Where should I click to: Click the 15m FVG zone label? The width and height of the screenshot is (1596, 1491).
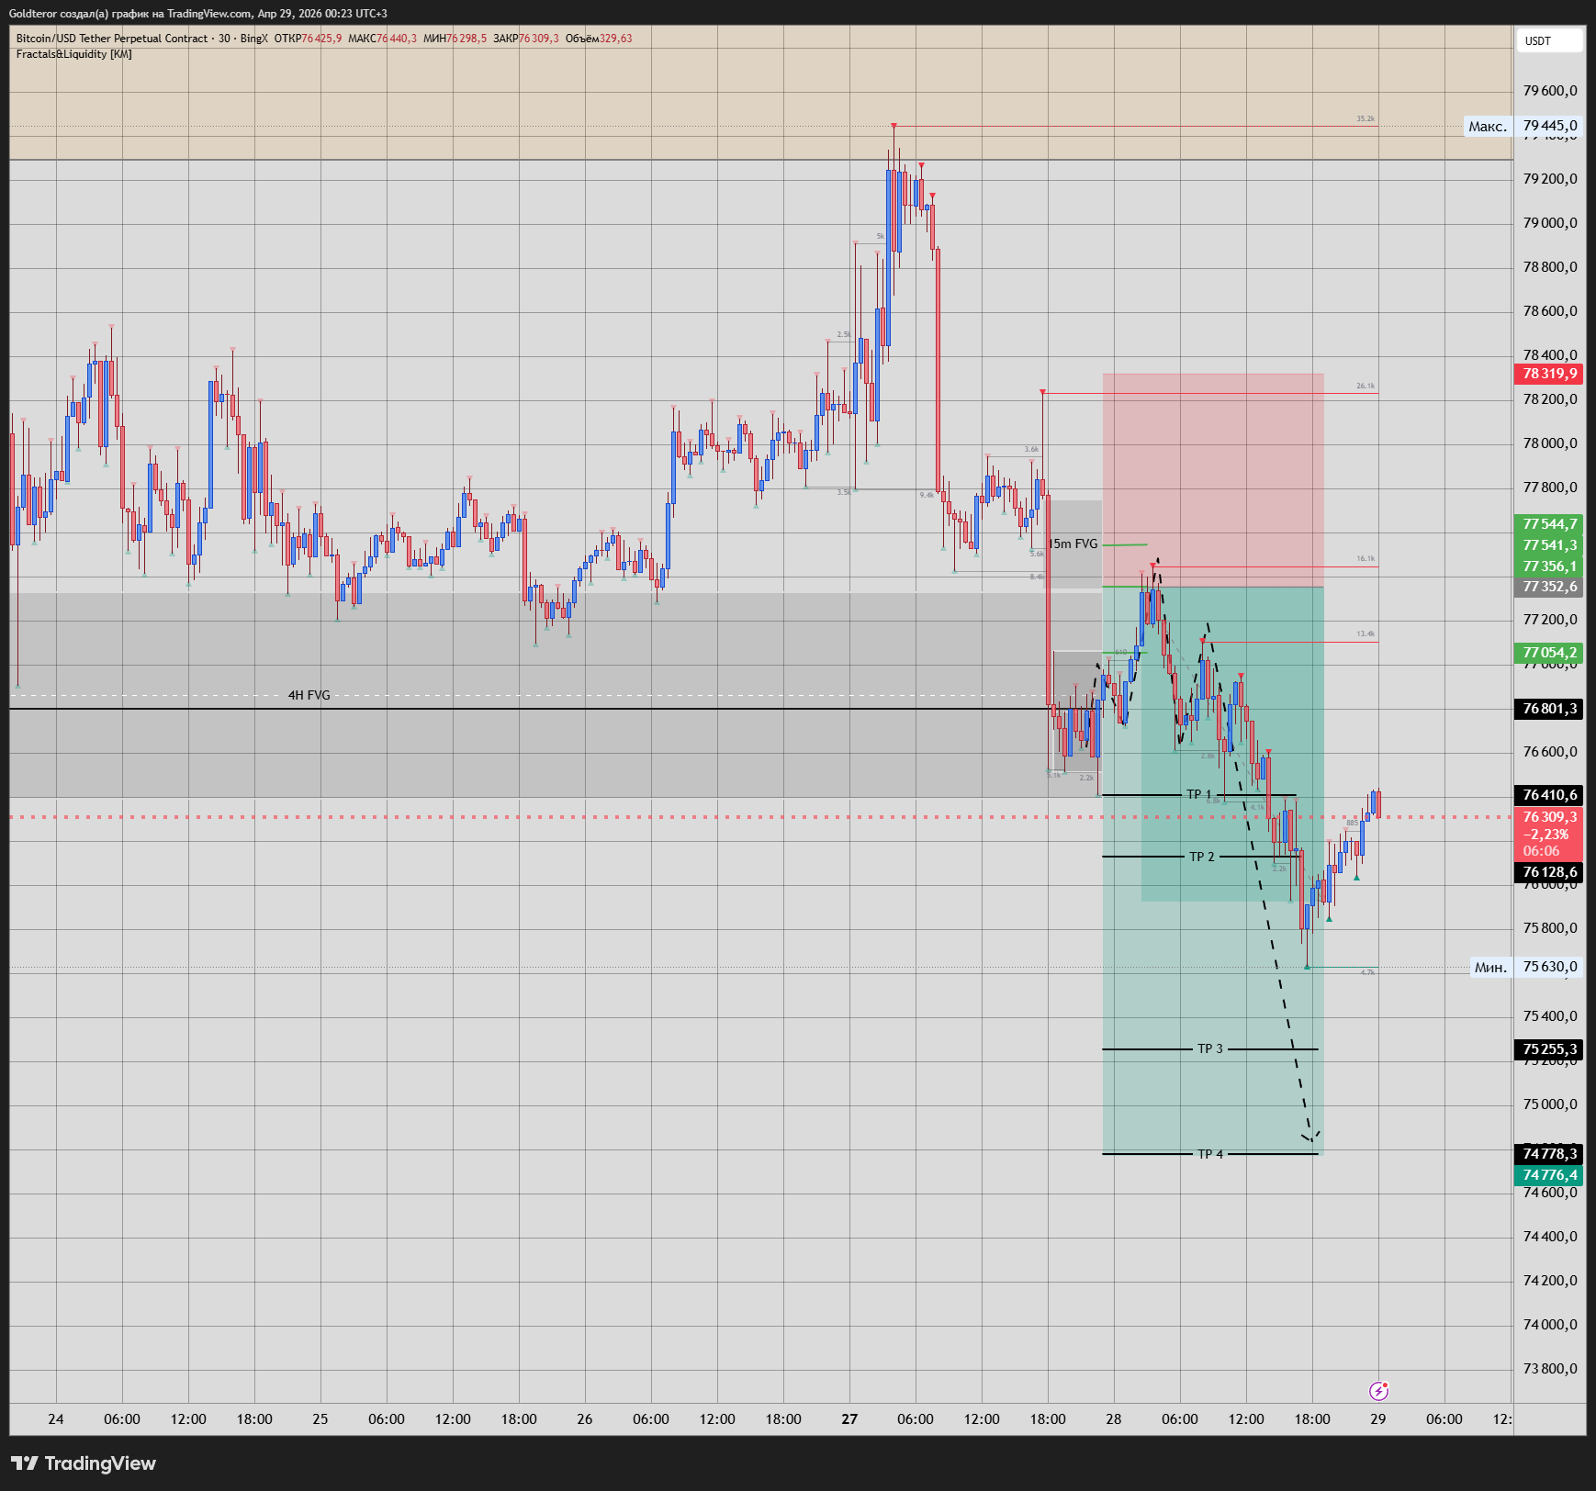1074,544
